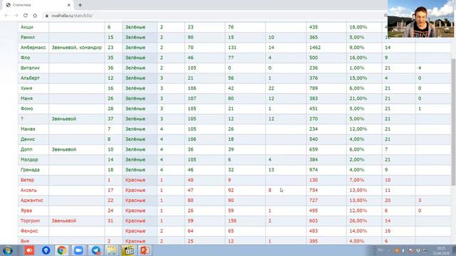This screenshot has height=256, width=456.
Task: Show hidden tray icons arrow
Action: tap(390, 250)
